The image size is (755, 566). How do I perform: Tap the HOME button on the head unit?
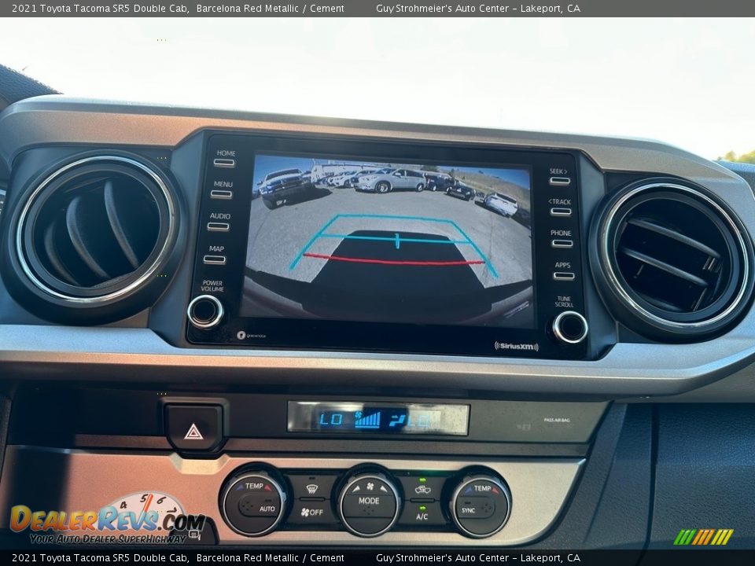[x=225, y=162]
